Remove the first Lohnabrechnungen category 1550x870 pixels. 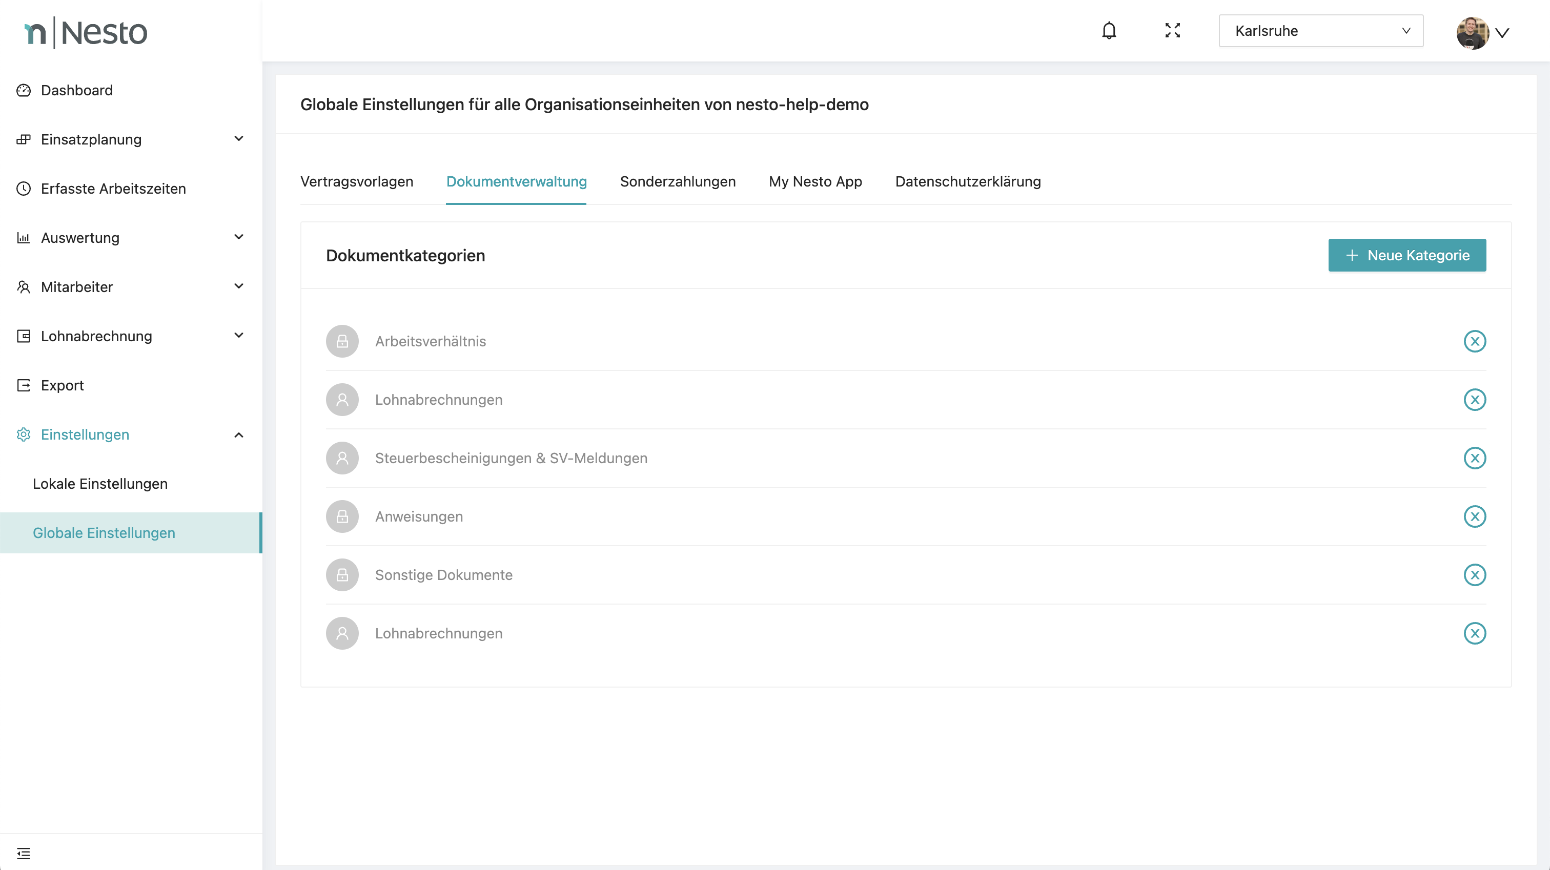pyautogui.click(x=1475, y=399)
